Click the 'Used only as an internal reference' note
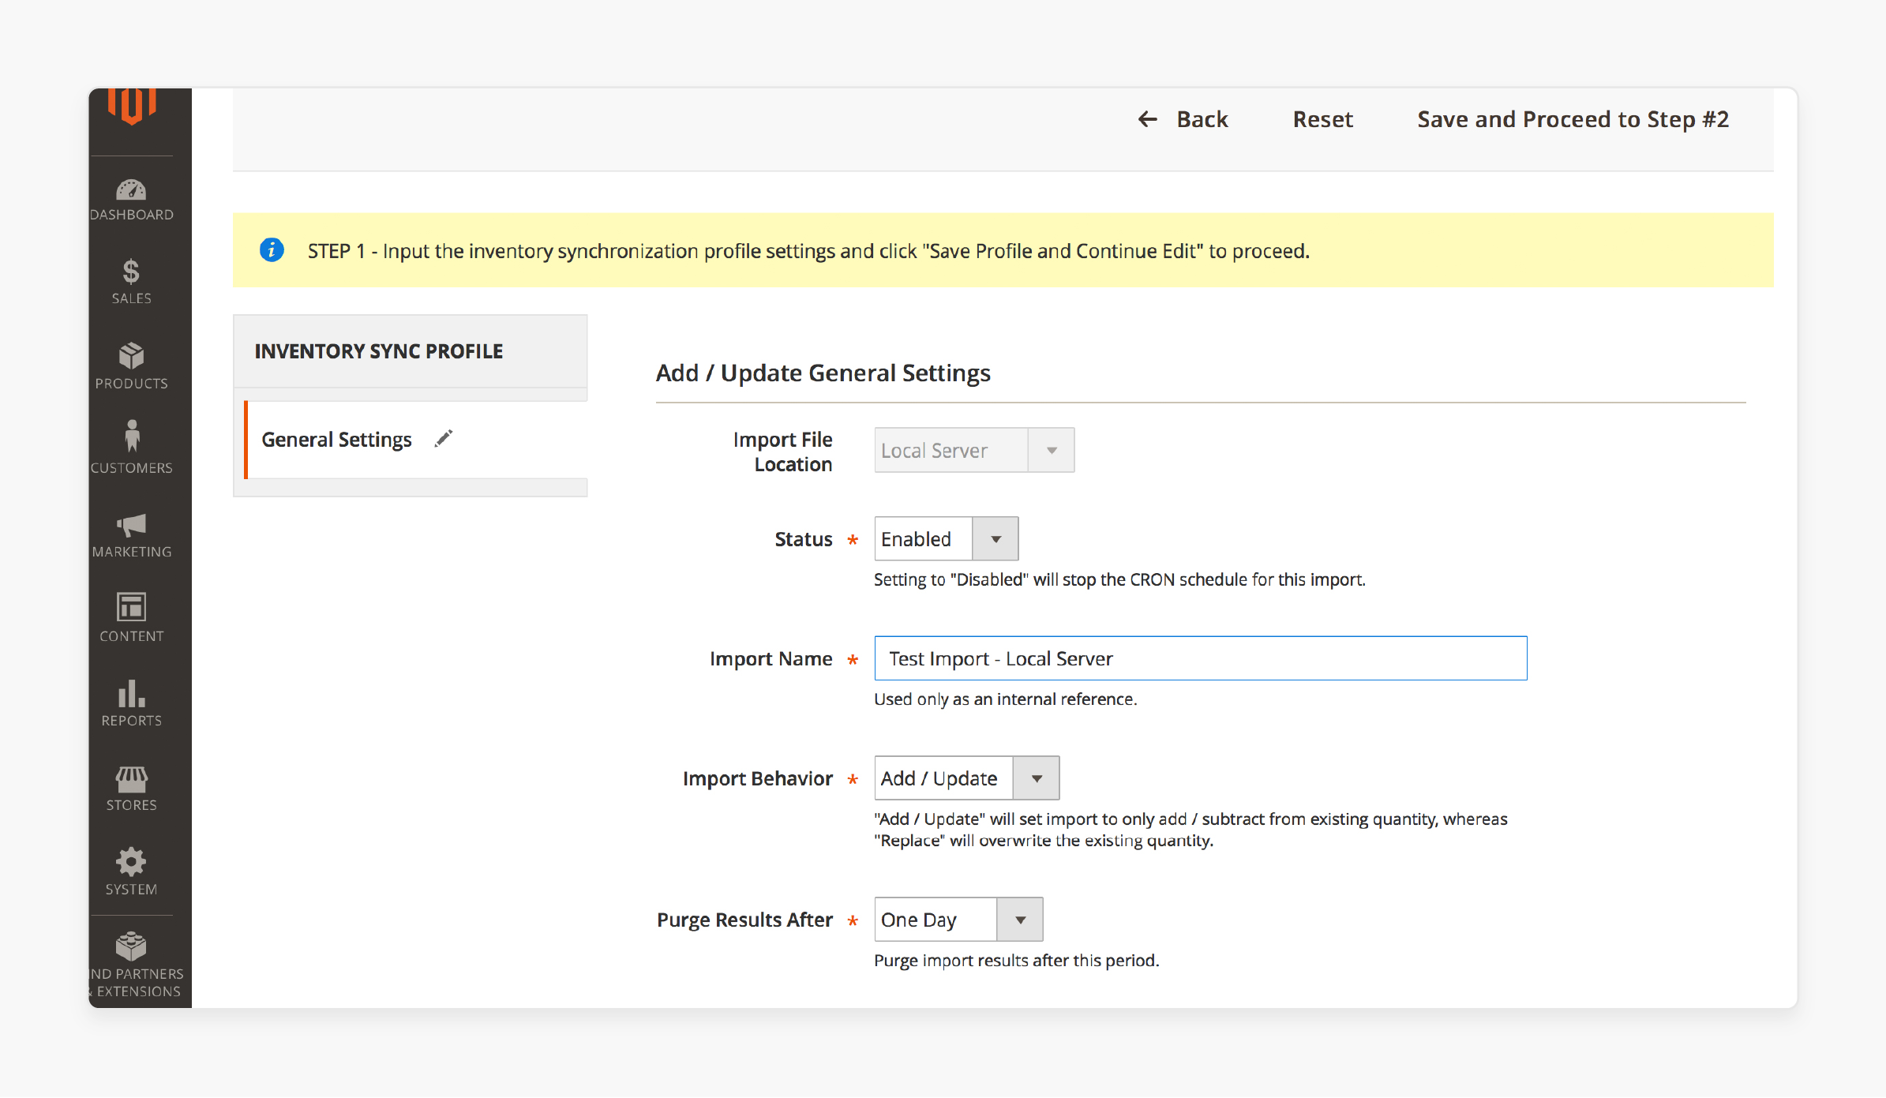1886x1098 pixels. 1005,699
